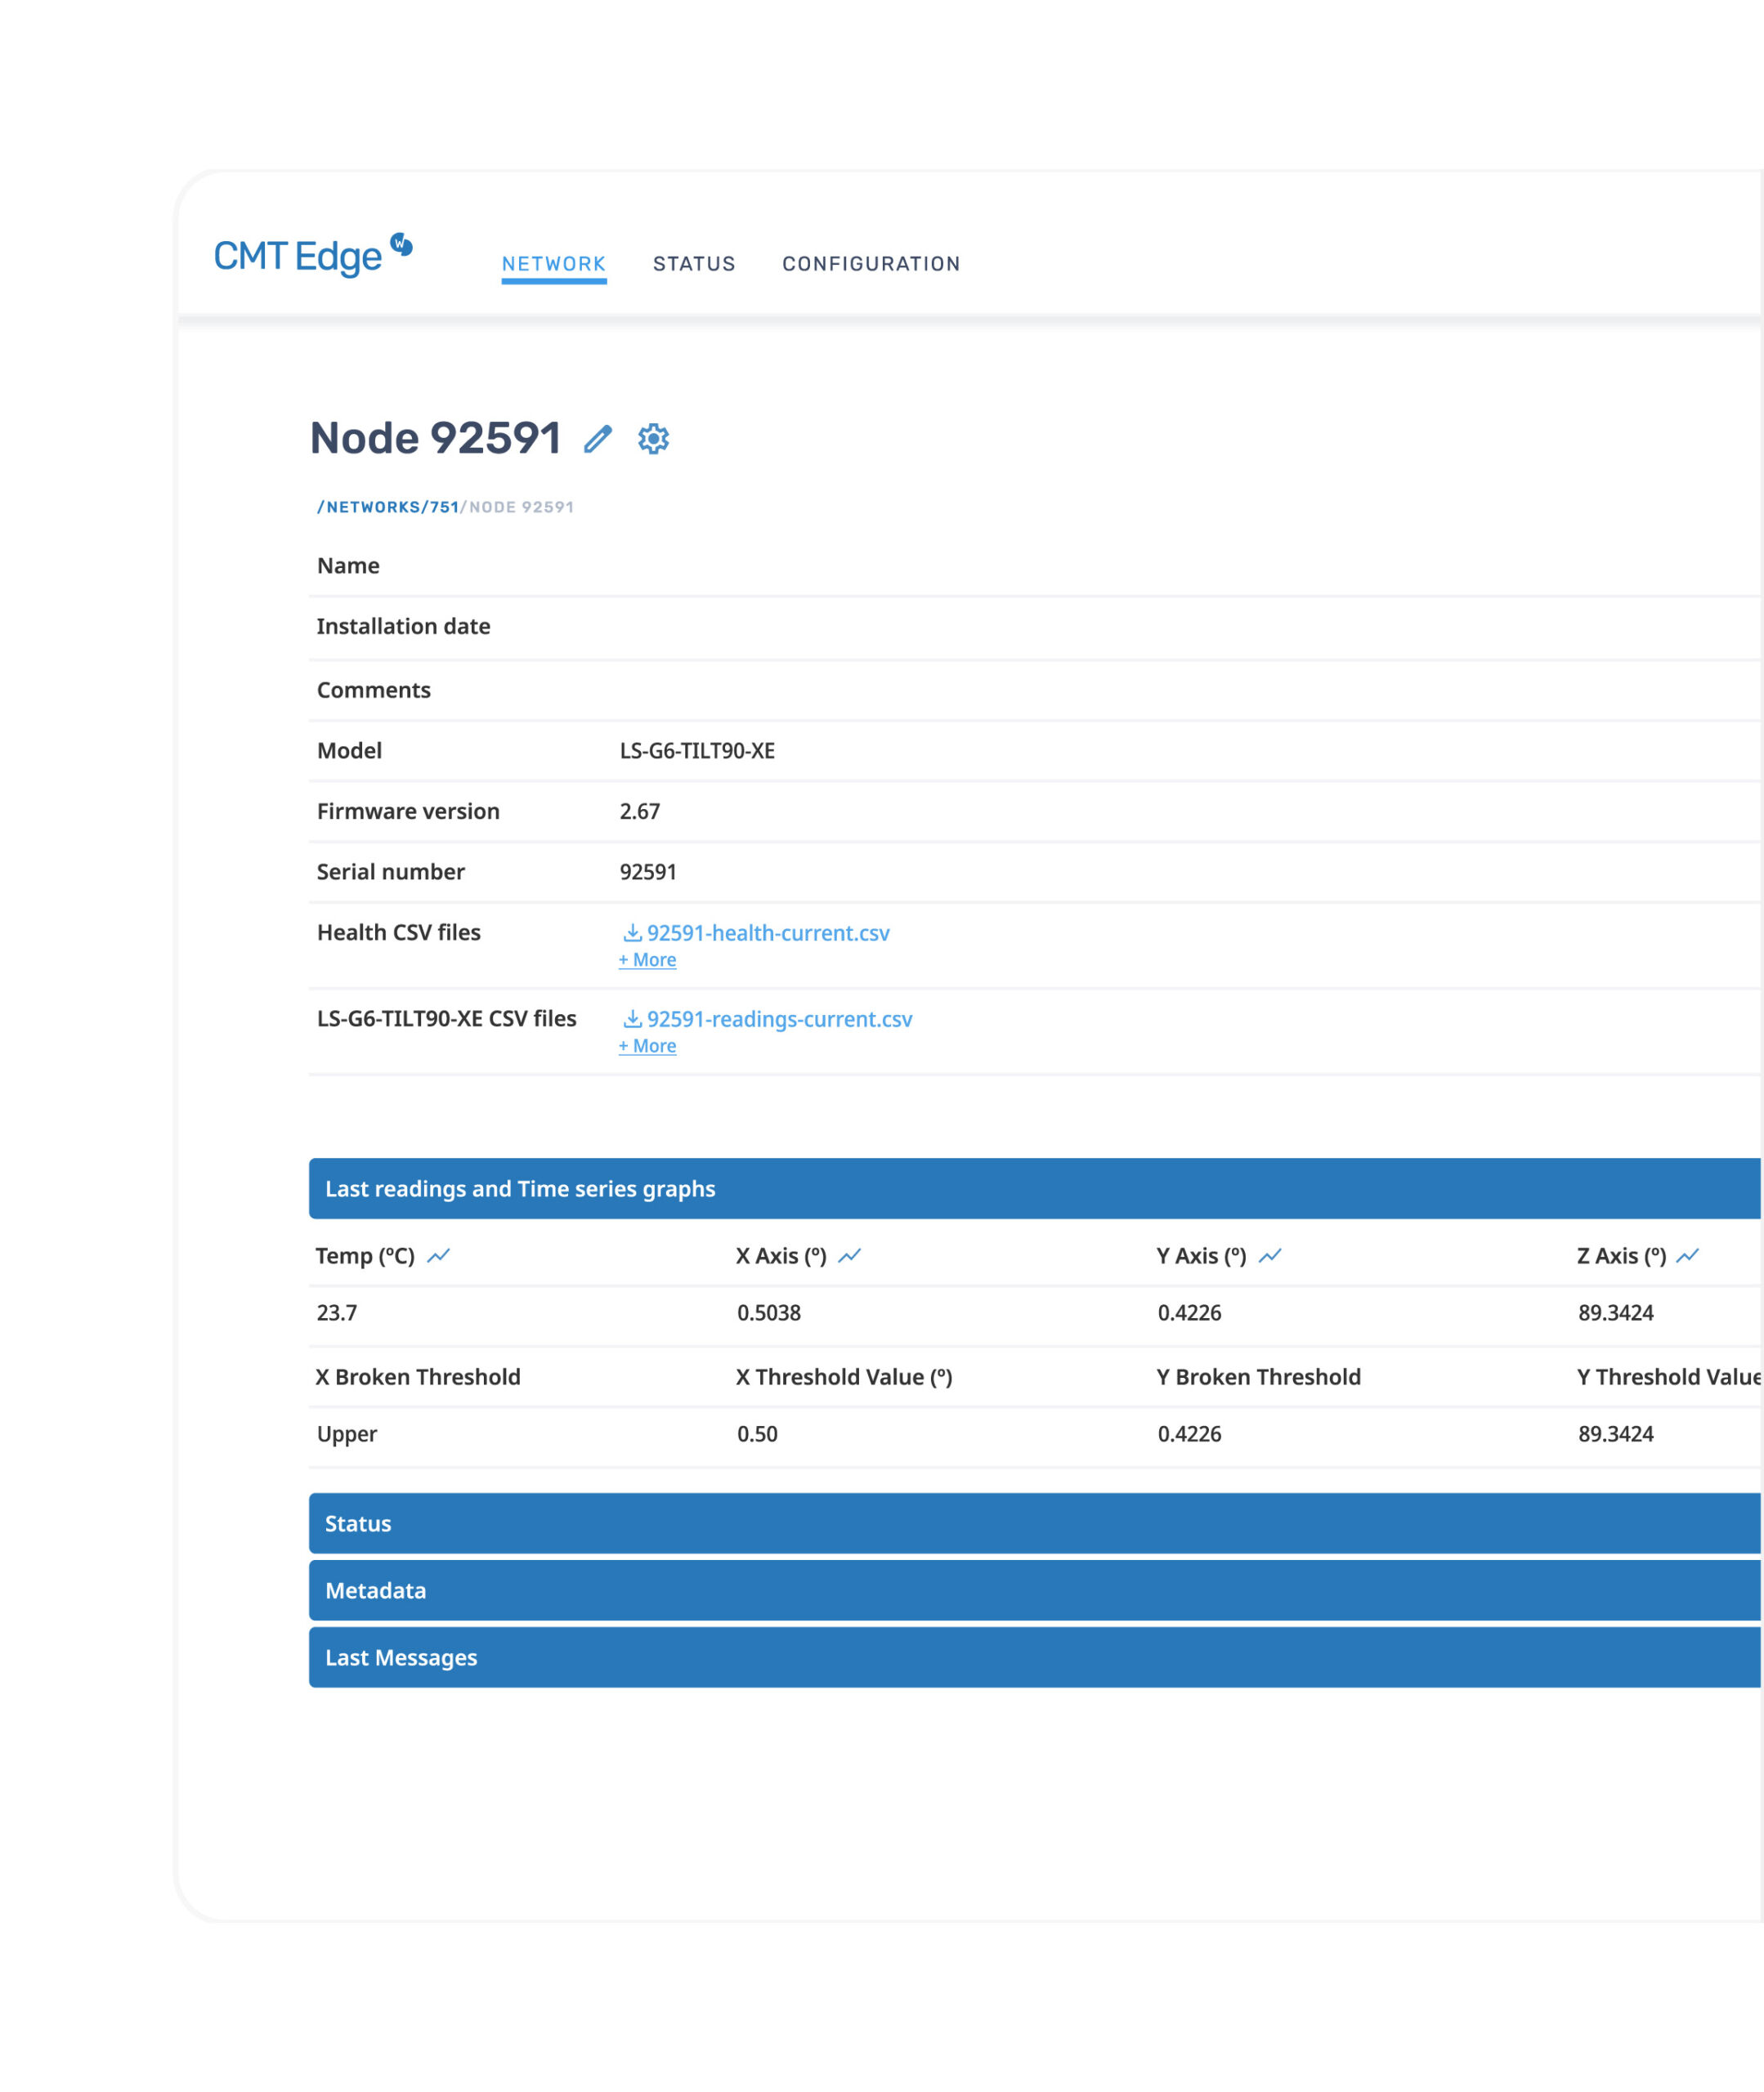Viewport: 1764px width, 2092px height.
Task: Open the time series graph for Temp
Action: coord(440,1254)
